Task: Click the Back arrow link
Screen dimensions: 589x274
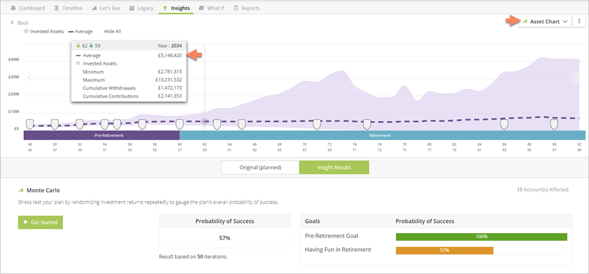Action: coord(20,23)
